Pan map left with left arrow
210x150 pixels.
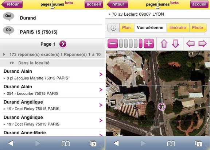pyautogui.click(x=190, y=43)
